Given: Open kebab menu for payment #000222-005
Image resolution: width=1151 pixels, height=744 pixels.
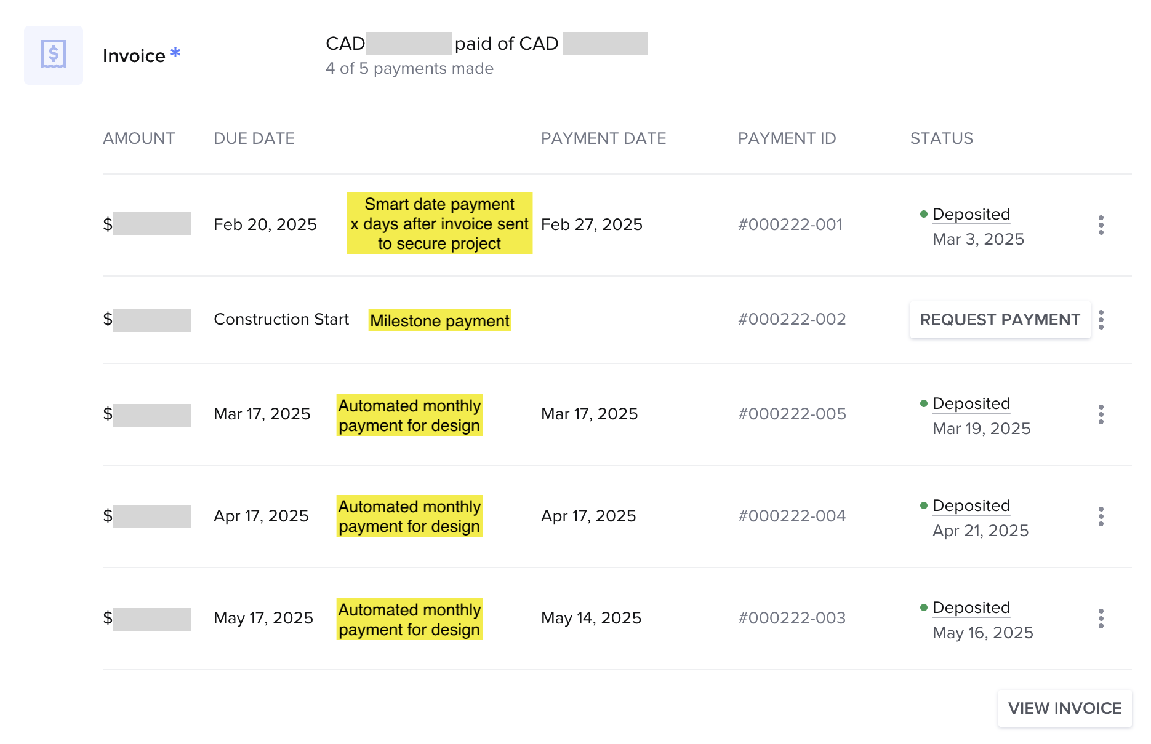Looking at the screenshot, I should [1101, 414].
